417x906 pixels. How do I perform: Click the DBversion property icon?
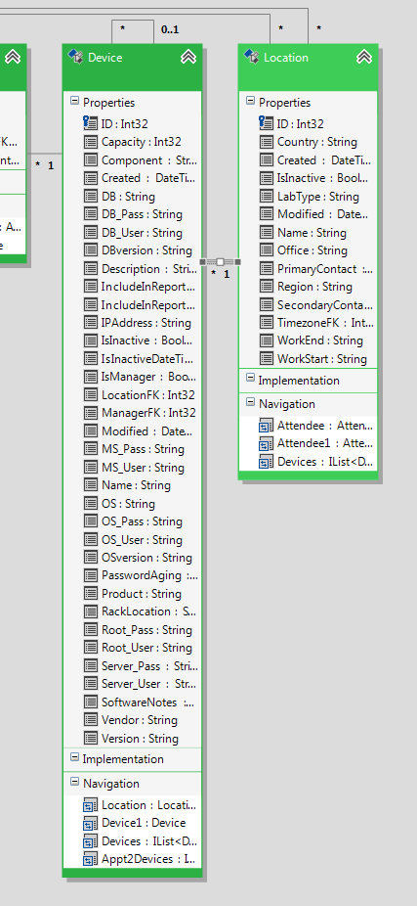pyautogui.click(x=91, y=250)
